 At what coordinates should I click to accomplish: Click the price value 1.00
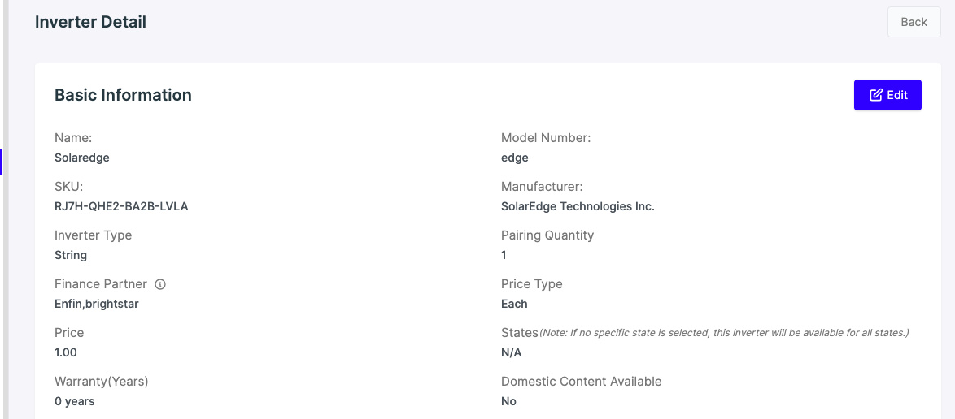click(x=66, y=352)
